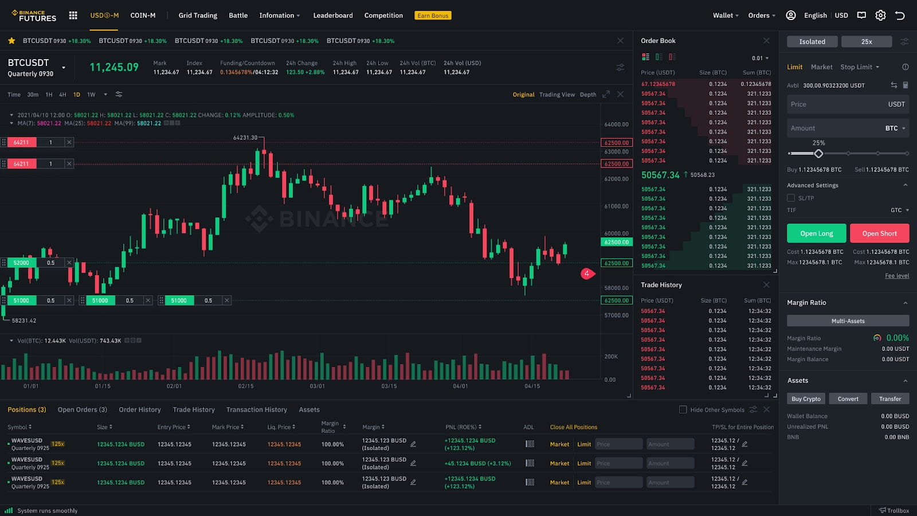
Task: Show only buy orders in Order Book
Action: click(657, 57)
